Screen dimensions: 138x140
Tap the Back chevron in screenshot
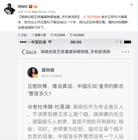coord(23,52)
